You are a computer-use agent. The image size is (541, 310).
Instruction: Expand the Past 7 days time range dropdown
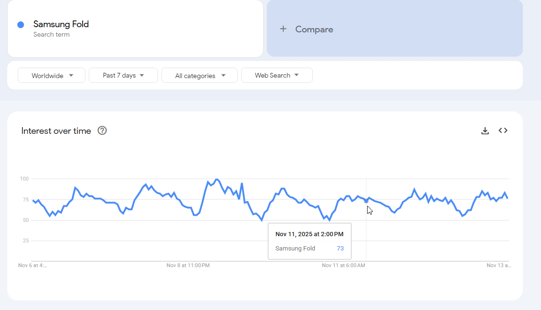tap(123, 75)
